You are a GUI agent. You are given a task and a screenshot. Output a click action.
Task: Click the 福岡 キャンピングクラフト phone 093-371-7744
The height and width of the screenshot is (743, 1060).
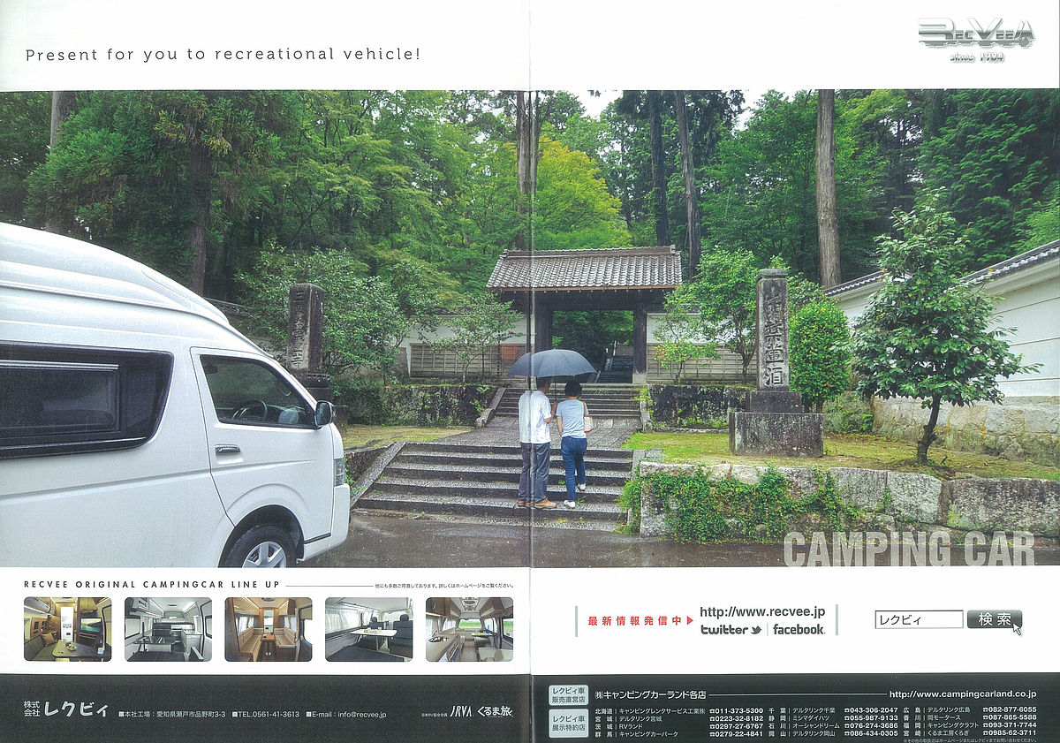pos(1010,725)
